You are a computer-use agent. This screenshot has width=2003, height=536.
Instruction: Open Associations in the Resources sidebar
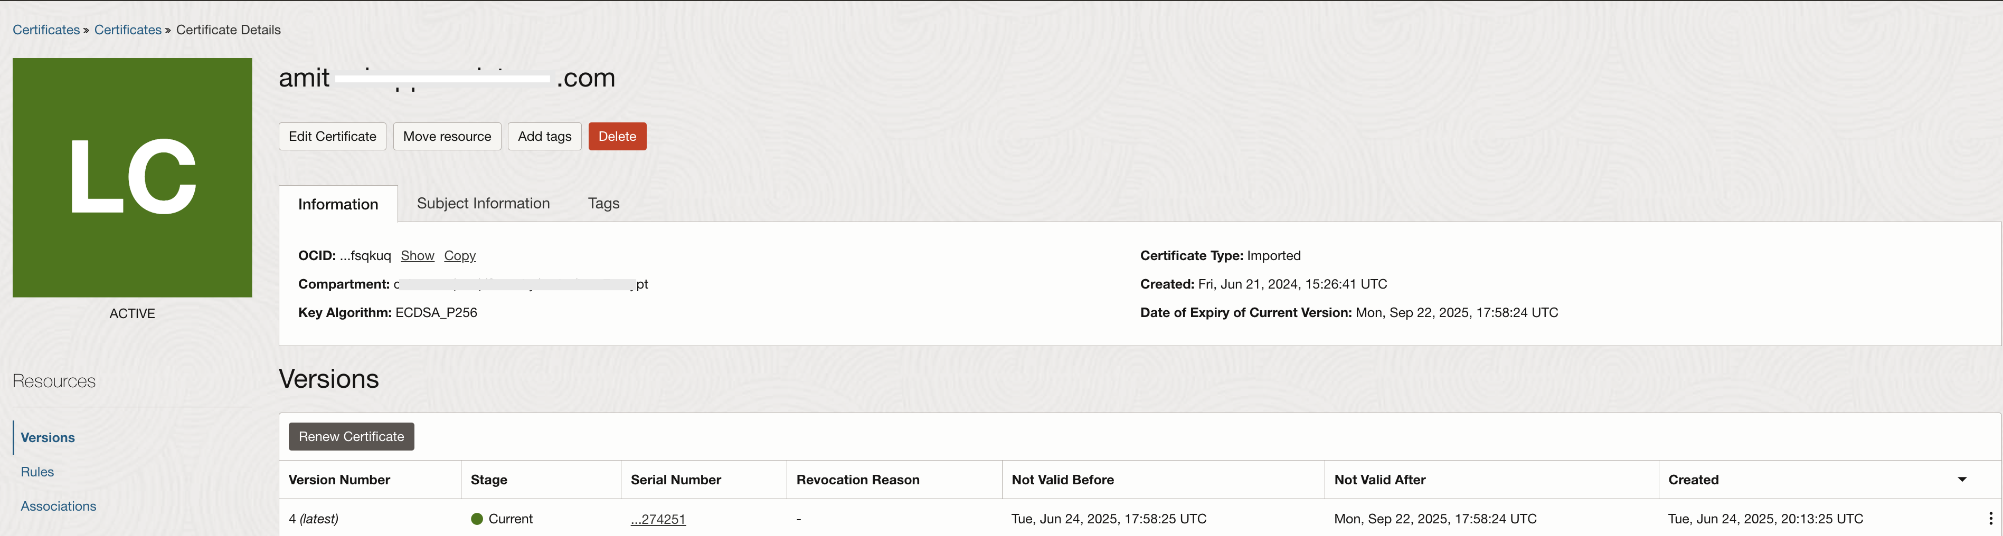tap(58, 506)
